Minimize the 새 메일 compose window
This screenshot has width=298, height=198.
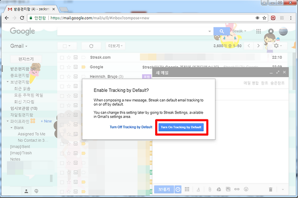tap(271, 72)
